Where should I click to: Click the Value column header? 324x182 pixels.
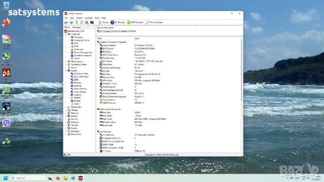137,38
